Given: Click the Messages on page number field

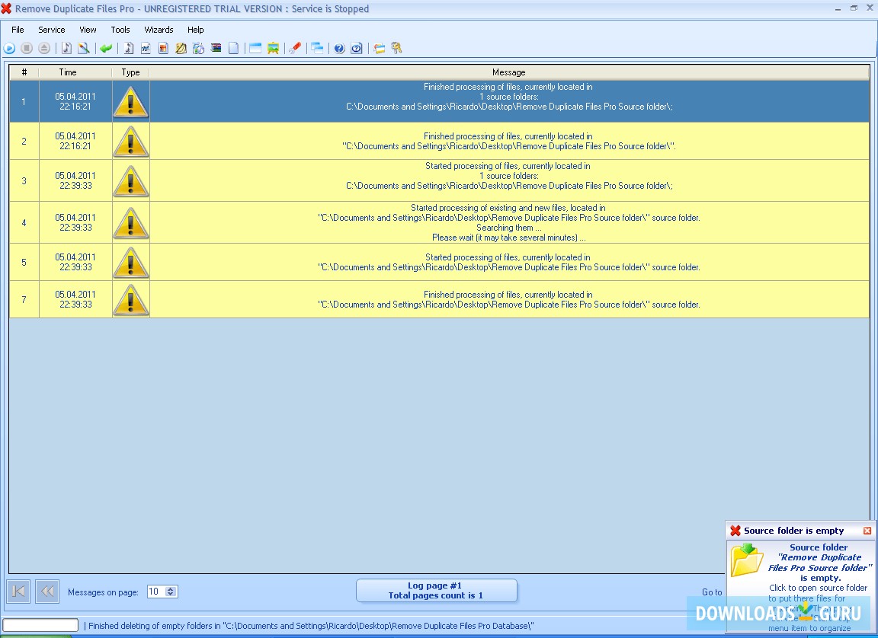Looking at the screenshot, I should 155,592.
